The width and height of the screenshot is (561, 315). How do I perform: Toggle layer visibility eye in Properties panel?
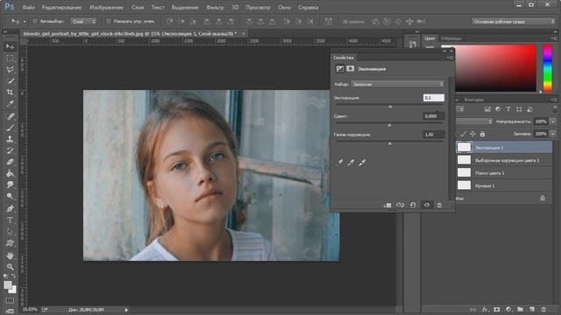coord(427,205)
